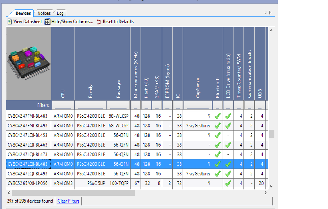Image resolution: width=328 pixels, height=209 pixels.
Task: Click the vertical scrollbar down arrow
Action: [271, 186]
